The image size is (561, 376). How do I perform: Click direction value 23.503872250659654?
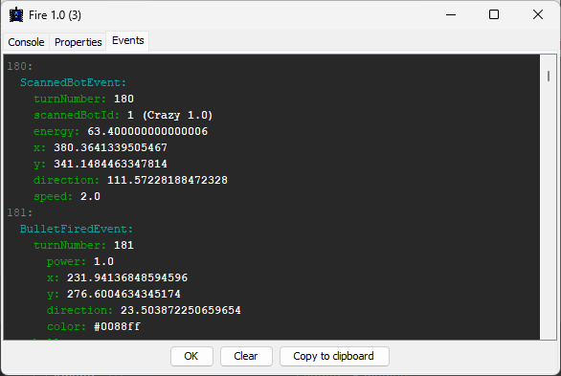pyautogui.click(x=181, y=310)
